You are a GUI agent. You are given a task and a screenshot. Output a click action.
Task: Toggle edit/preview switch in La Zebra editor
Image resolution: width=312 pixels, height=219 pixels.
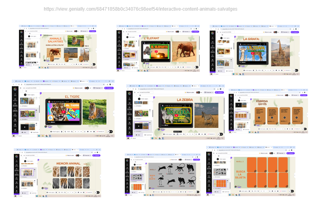click(220, 134)
